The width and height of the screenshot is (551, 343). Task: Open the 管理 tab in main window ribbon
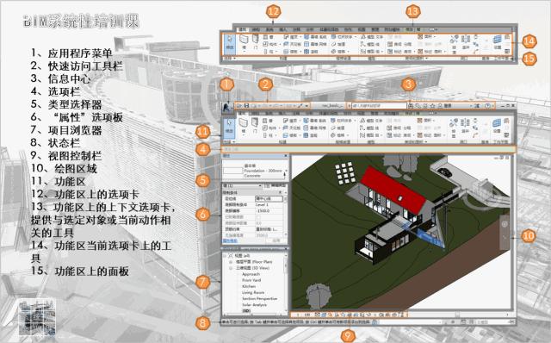coord(375,113)
